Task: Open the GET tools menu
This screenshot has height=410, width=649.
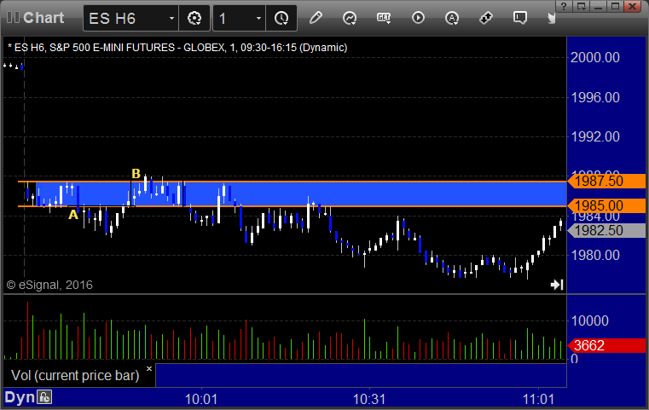Action: tap(384, 18)
